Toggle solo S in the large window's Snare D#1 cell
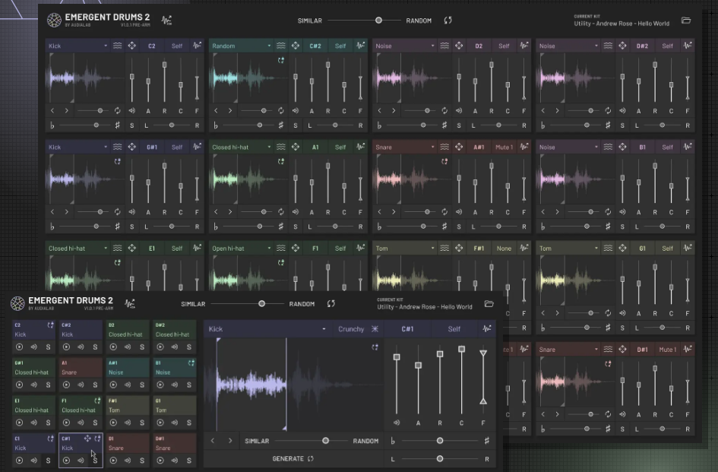 [x=622, y=429]
